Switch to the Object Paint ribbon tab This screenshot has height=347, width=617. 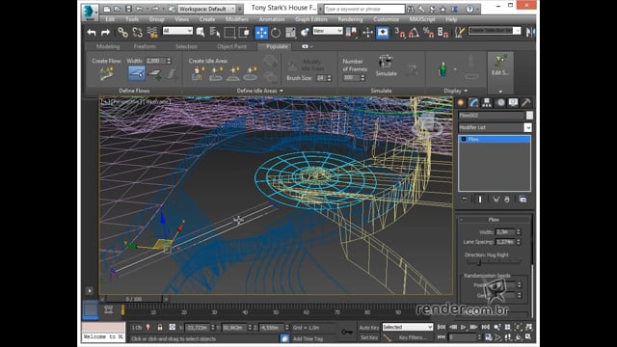[x=231, y=46]
